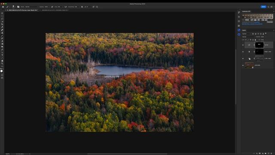This screenshot has height=155, width=275.
Task: Toggle pressure for size icon
Action: click(x=93, y=7)
